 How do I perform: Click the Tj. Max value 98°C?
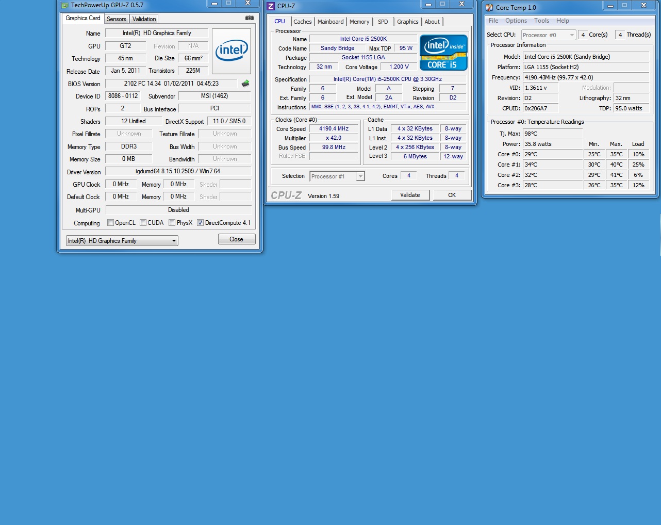[x=553, y=134]
